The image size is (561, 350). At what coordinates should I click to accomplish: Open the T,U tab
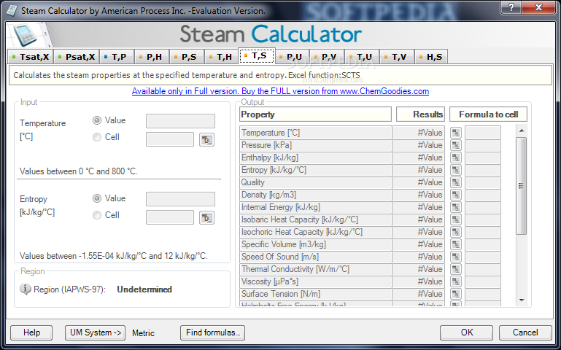pos(361,57)
